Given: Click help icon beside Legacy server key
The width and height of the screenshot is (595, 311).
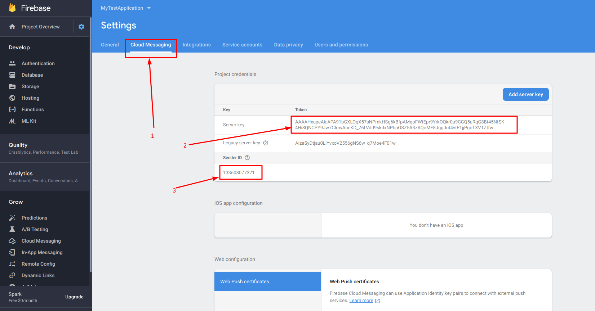Looking at the screenshot, I should pyautogui.click(x=266, y=143).
